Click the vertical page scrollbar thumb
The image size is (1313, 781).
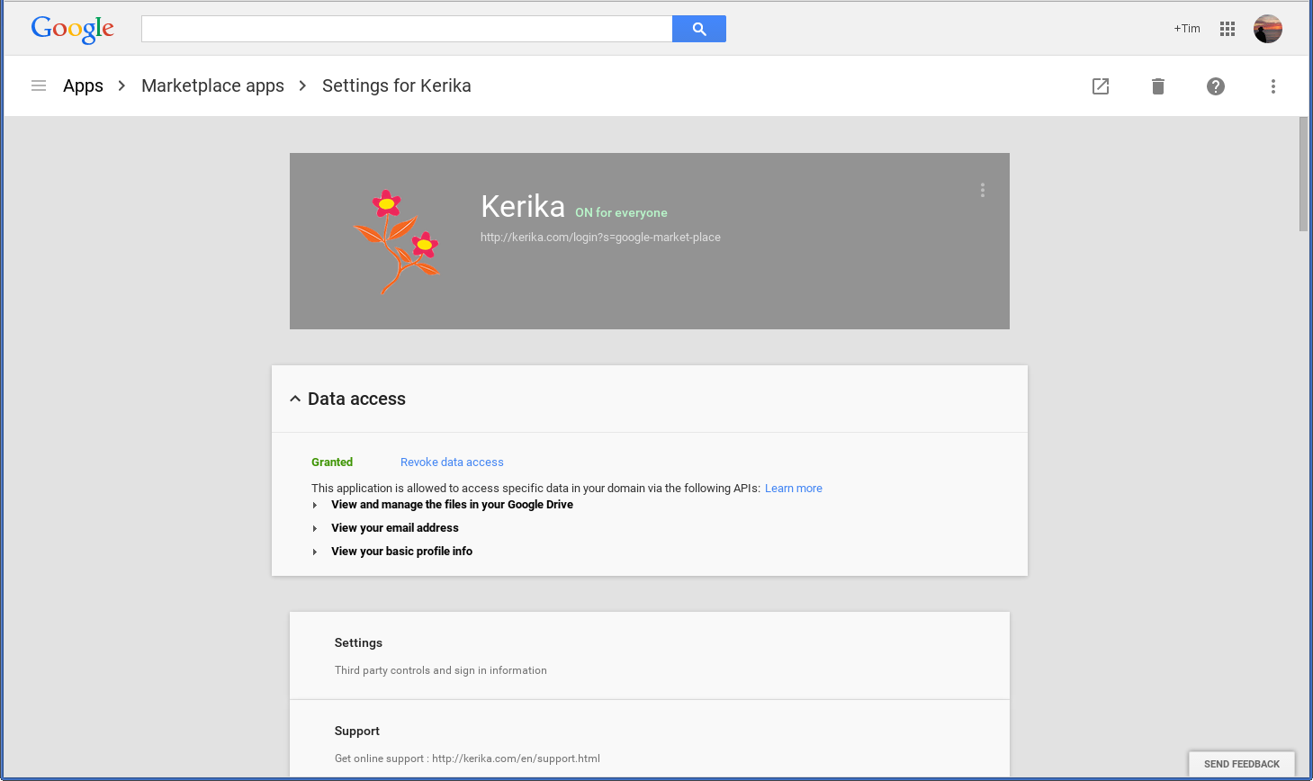(1303, 174)
